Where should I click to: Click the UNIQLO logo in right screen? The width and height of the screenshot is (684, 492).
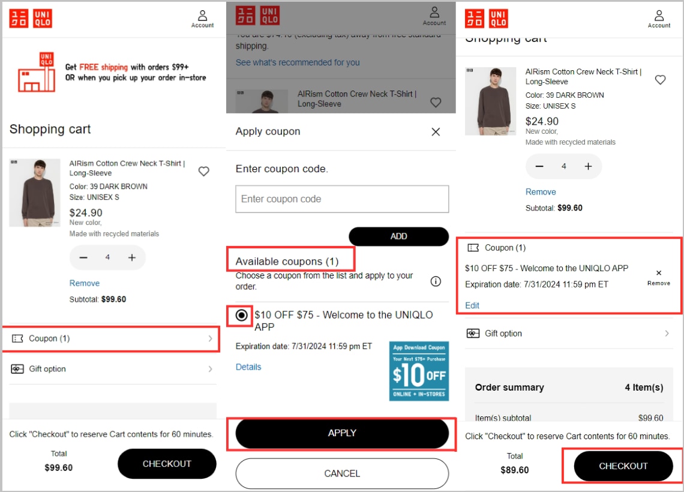pyautogui.click(x=487, y=19)
